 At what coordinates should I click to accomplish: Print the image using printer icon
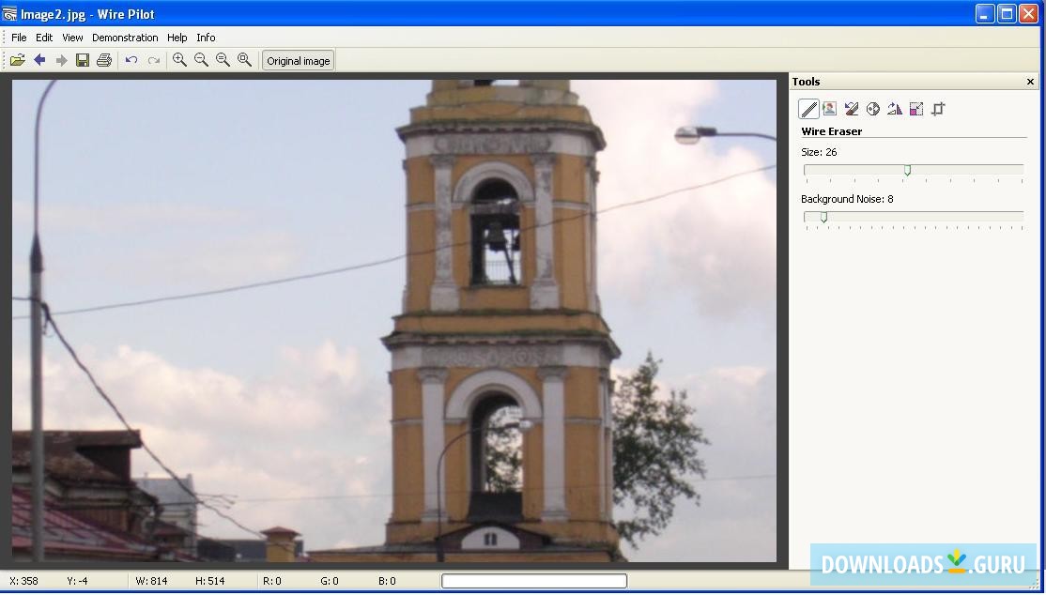pos(104,60)
